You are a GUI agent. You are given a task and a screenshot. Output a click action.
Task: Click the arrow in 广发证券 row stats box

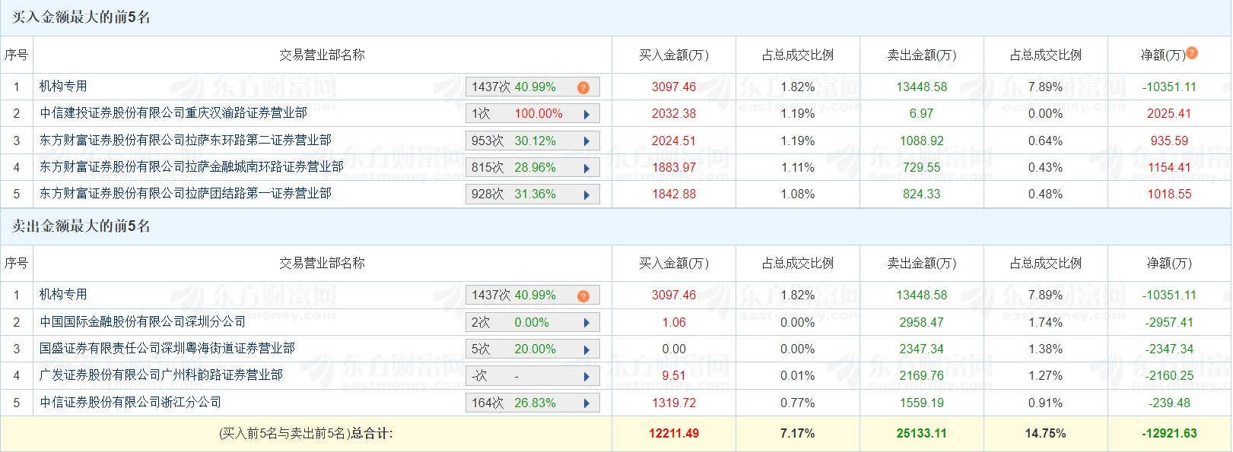tap(586, 377)
